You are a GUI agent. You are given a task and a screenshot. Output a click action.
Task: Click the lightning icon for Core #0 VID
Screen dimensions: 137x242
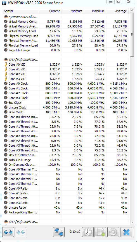6,64
